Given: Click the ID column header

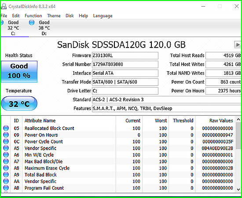Looking at the screenshot, I should (x=16, y=121).
